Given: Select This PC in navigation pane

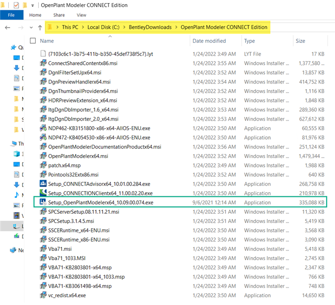Looking at the screenshot, I should pyautogui.click(x=18, y=144).
